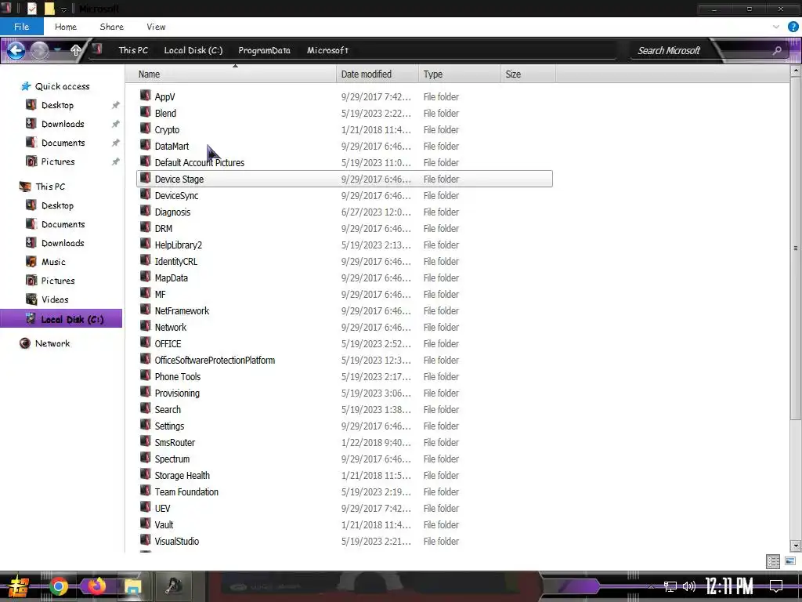Launch Google Chrome from the taskbar
Image resolution: width=802 pixels, height=602 pixels.
58,586
